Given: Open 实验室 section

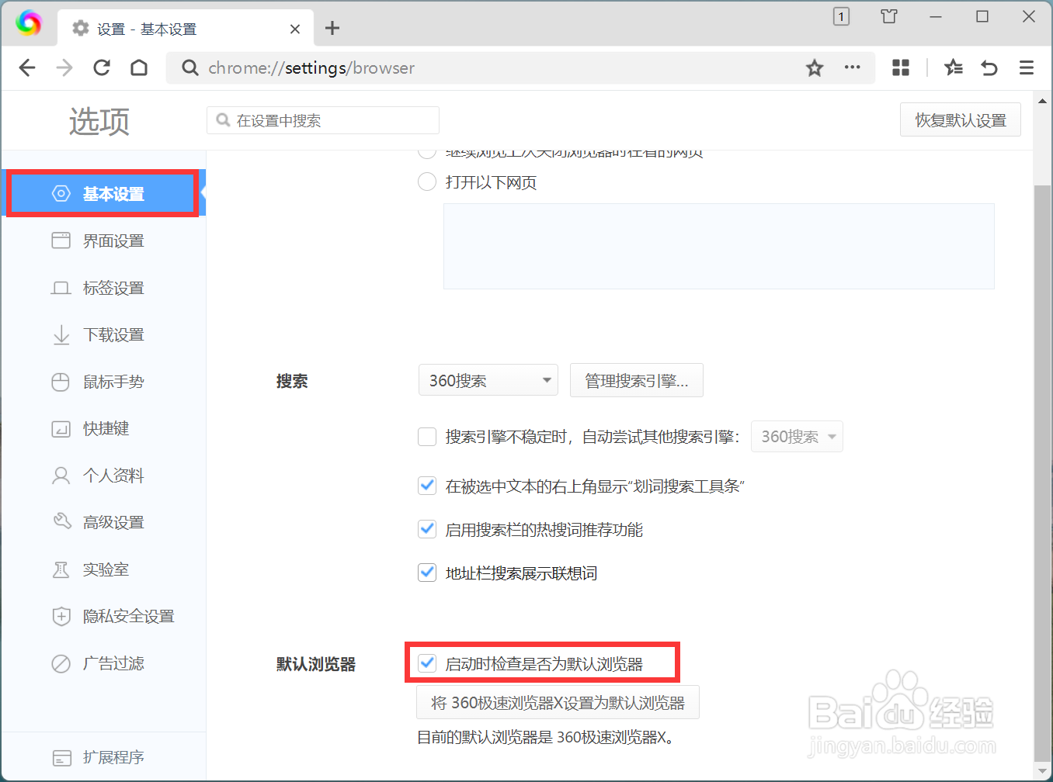Looking at the screenshot, I should 103,569.
